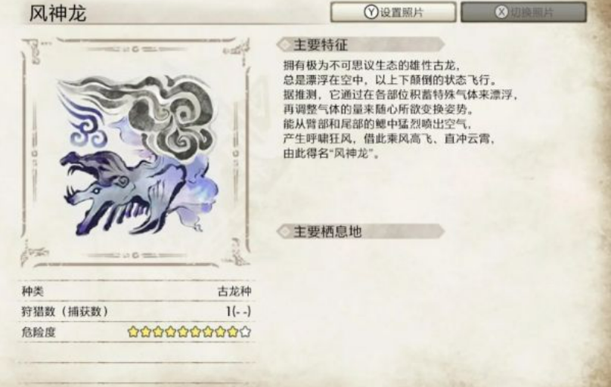This screenshot has height=387, width=611.
Task: Click the 古龙种 species value
Action: (x=234, y=291)
